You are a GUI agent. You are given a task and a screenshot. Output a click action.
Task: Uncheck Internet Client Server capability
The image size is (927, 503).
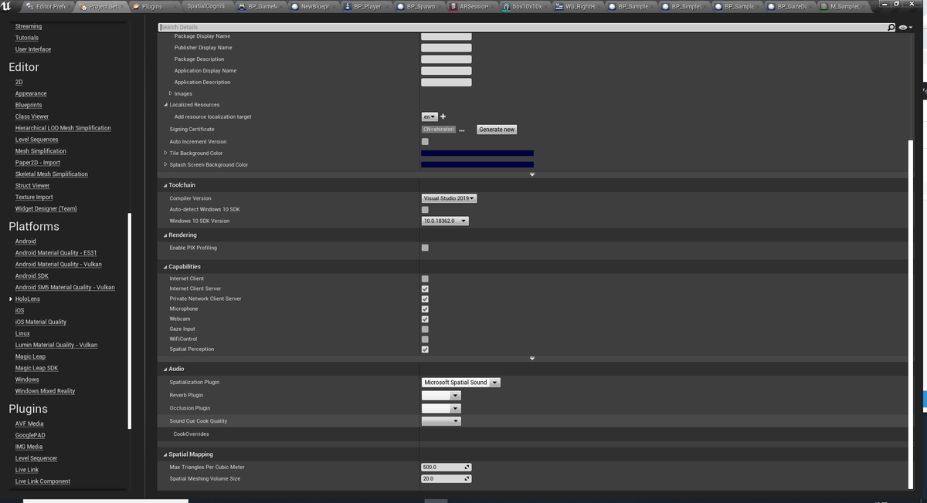[x=425, y=289]
